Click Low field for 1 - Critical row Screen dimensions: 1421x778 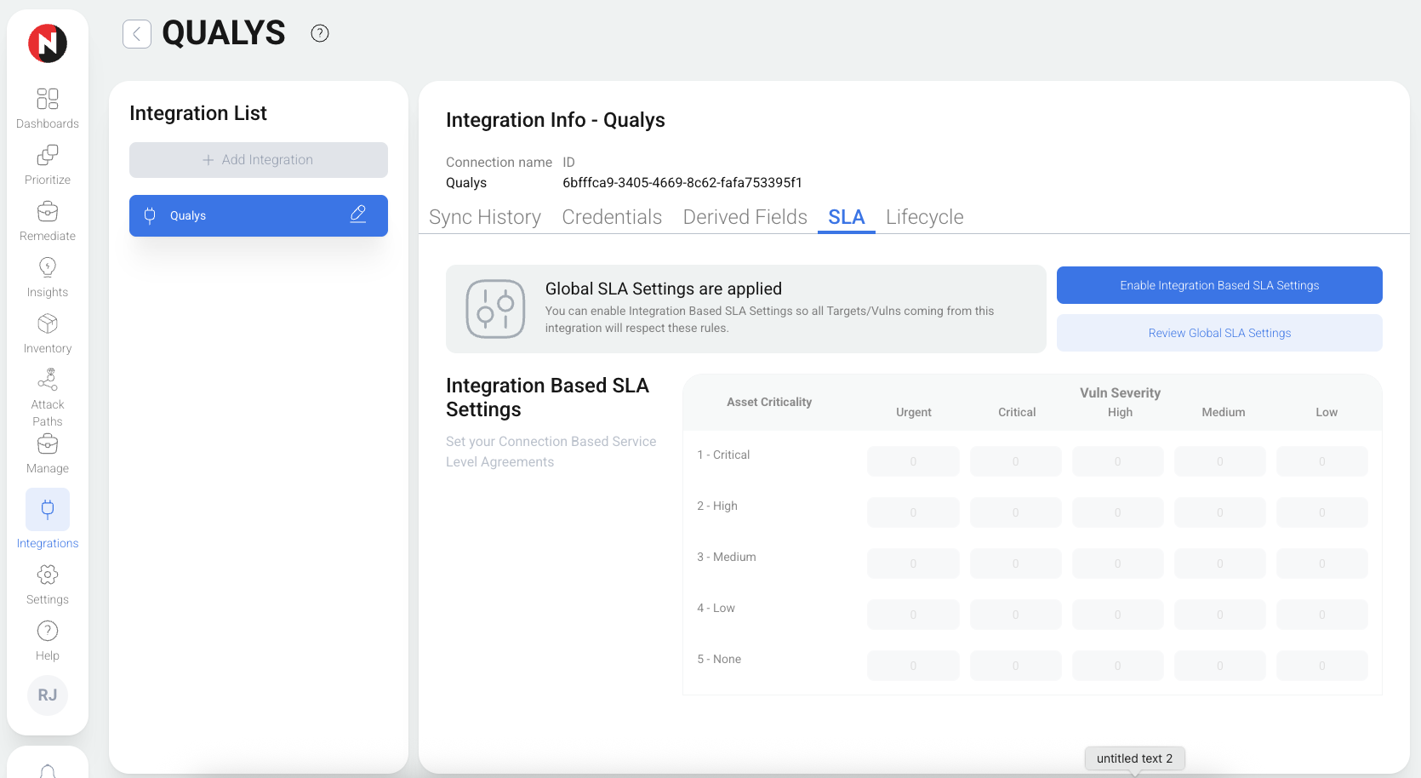1322,461
